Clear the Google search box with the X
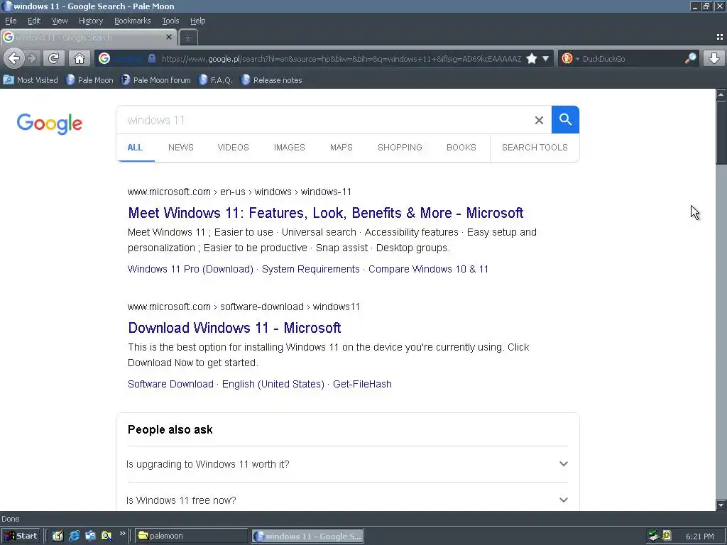Image resolution: width=727 pixels, height=545 pixels. click(x=539, y=121)
